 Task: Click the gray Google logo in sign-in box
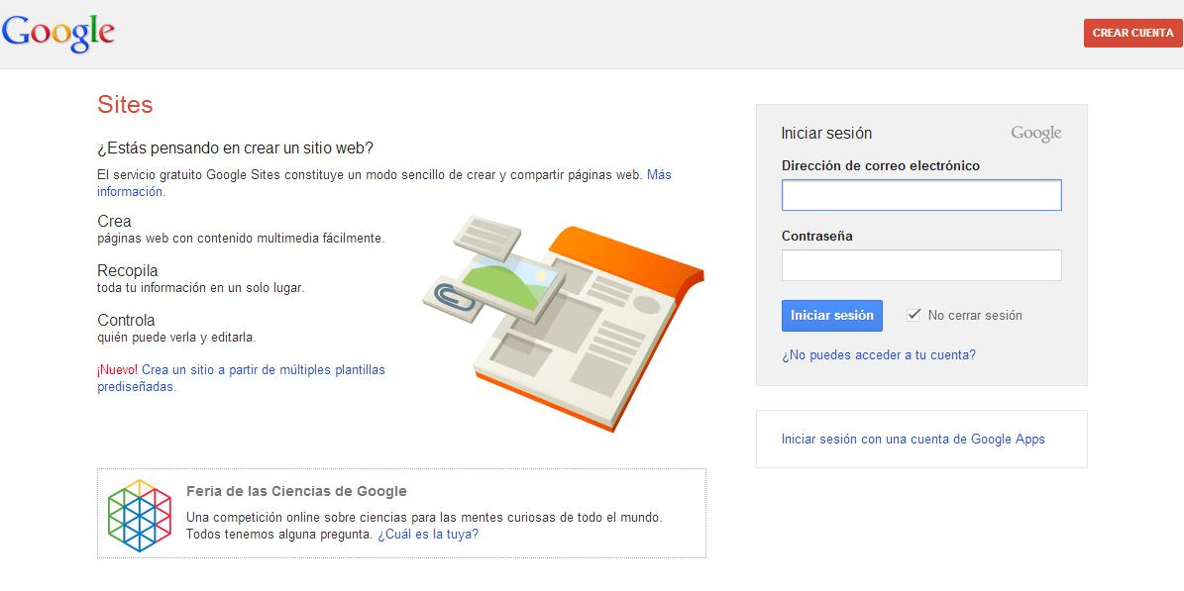click(1036, 134)
